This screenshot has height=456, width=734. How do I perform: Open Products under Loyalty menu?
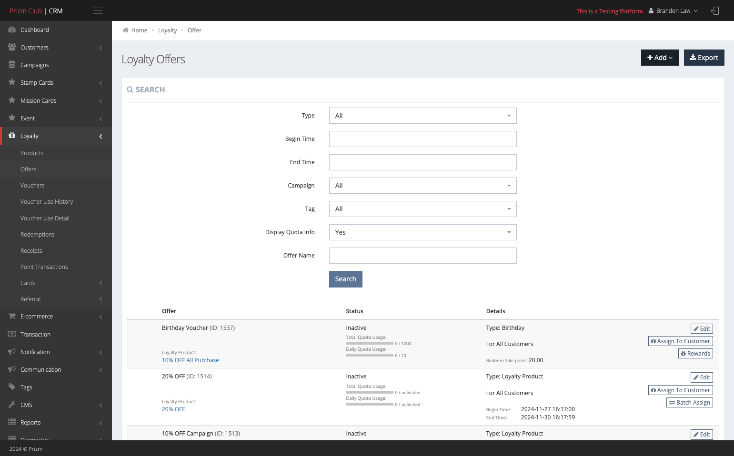pyautogui.click(x=32, y=153)
